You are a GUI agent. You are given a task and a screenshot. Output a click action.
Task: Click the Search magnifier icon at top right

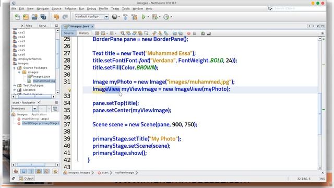coord(269,8)
